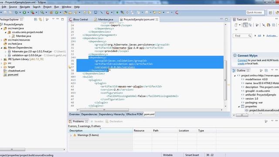Click the Open Perspective icon
The height and width of the screenshot is (157, 279).
pos(270,13)
